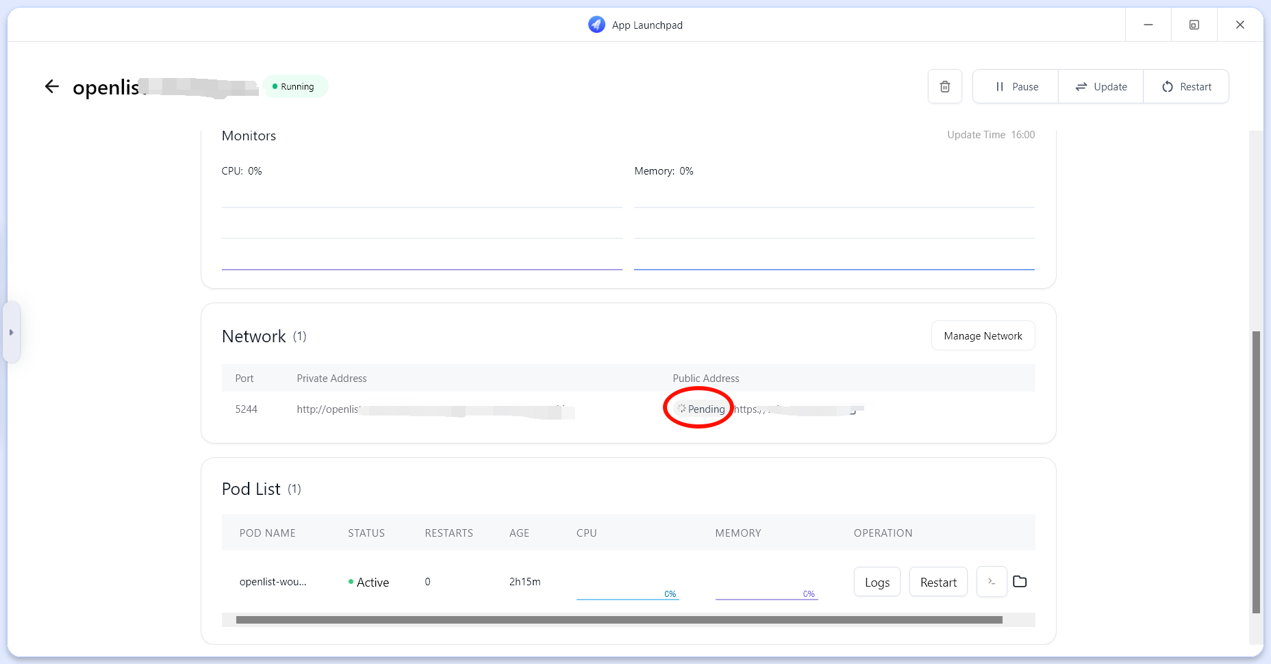Click the Pending status badge

coord(701,409)
